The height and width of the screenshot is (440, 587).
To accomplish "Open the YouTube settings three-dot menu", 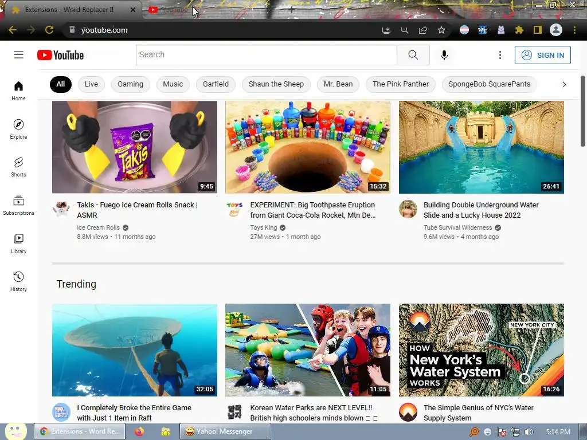I will 500,55.
